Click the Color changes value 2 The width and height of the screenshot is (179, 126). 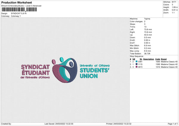145,21
